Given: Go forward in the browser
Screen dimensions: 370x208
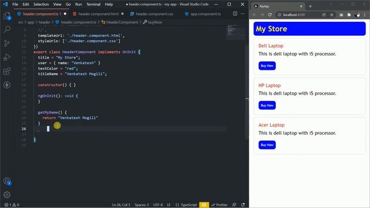Looking at the screenshot, I should [262, 14].
